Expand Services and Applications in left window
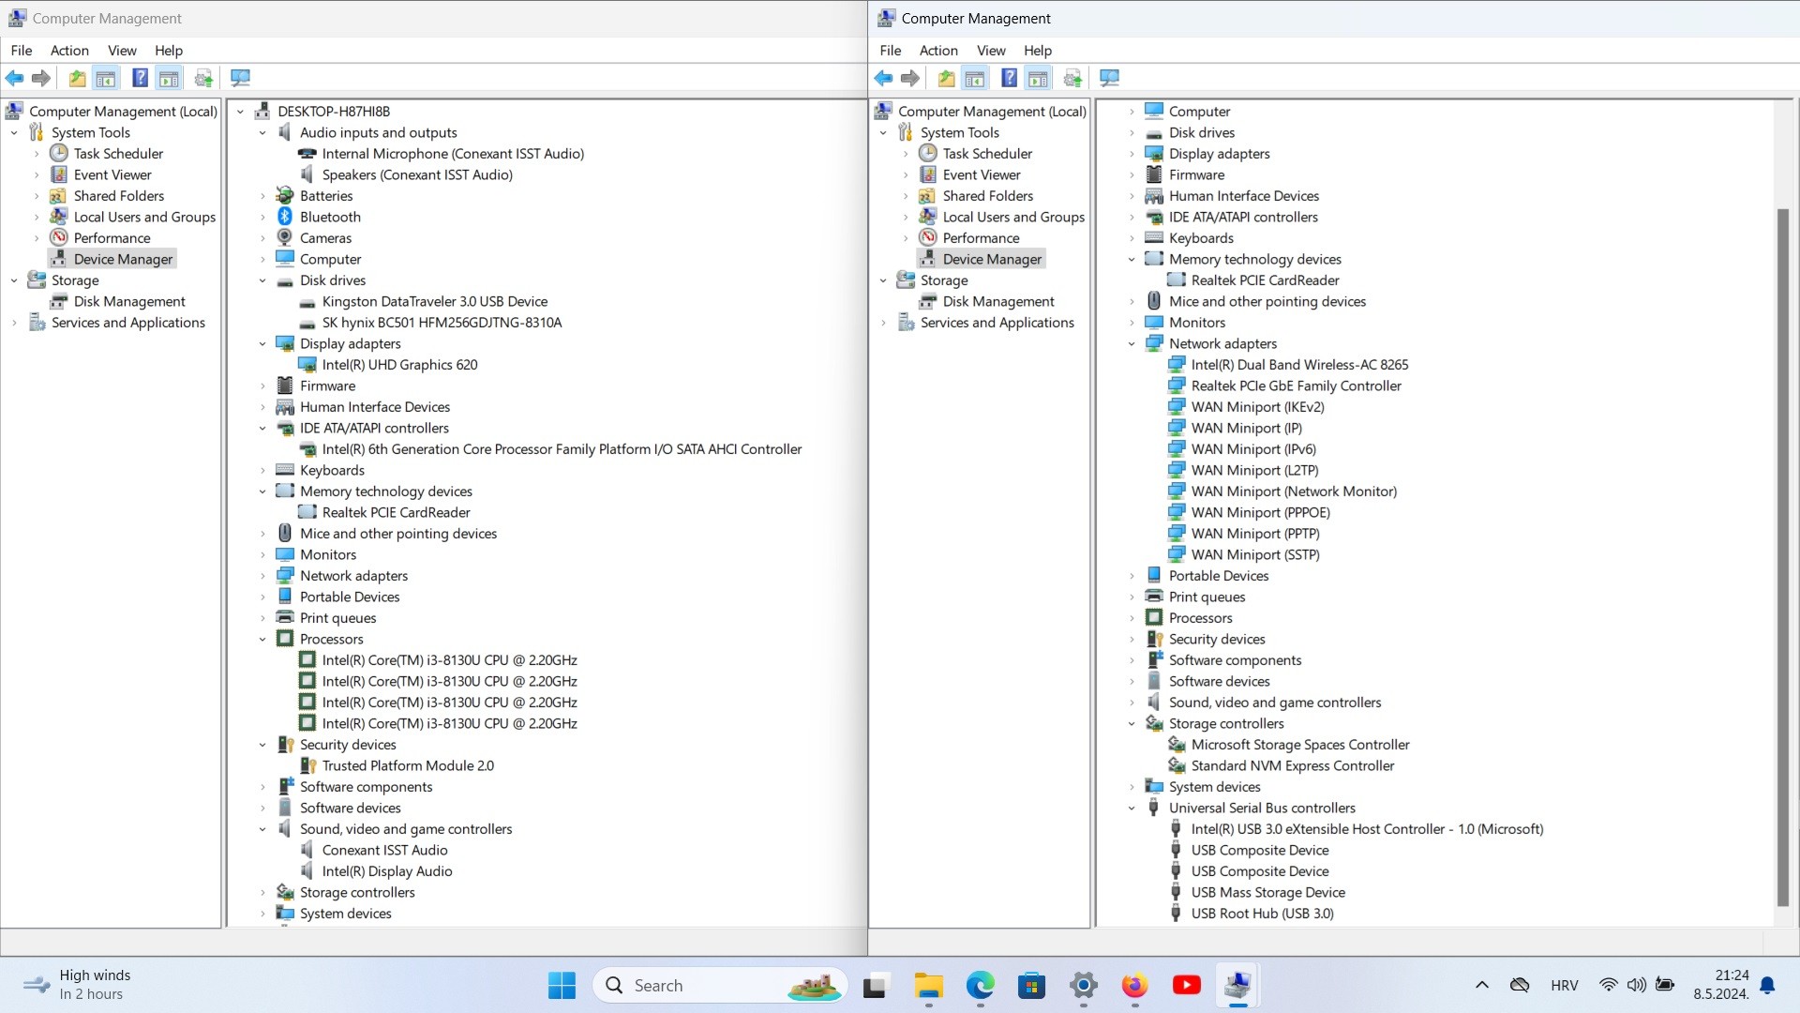Image resolution: width=1800 pixels, height=1013 pixels. (15, 323)
